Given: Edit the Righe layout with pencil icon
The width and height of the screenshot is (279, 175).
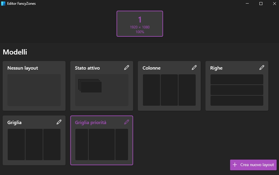Looking at the screenshot, I should pyautogui.click(x=262, y=68).
